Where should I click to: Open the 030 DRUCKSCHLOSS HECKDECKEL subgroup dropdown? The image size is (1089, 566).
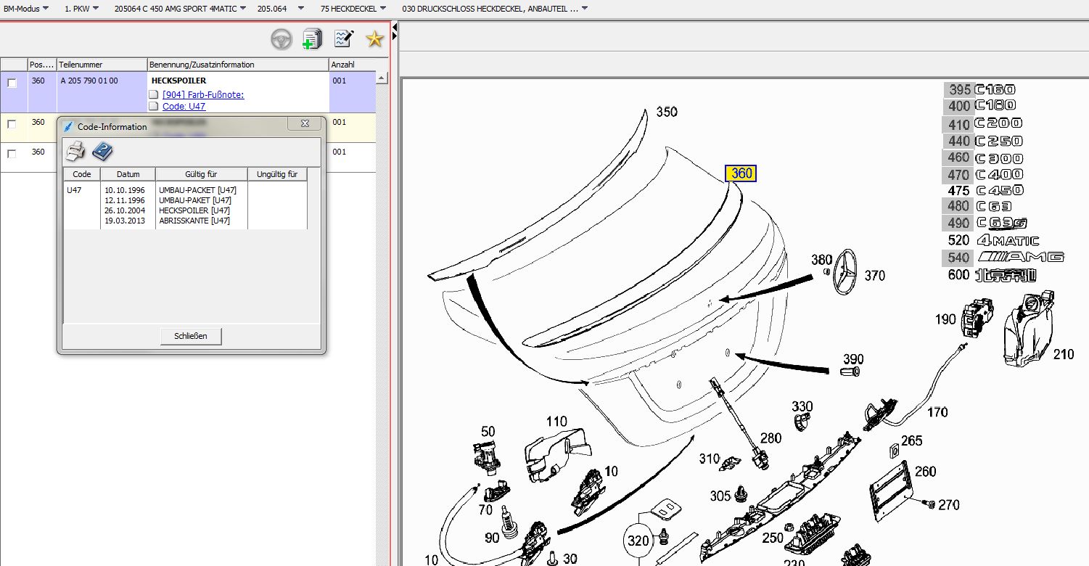coord(495,9)
